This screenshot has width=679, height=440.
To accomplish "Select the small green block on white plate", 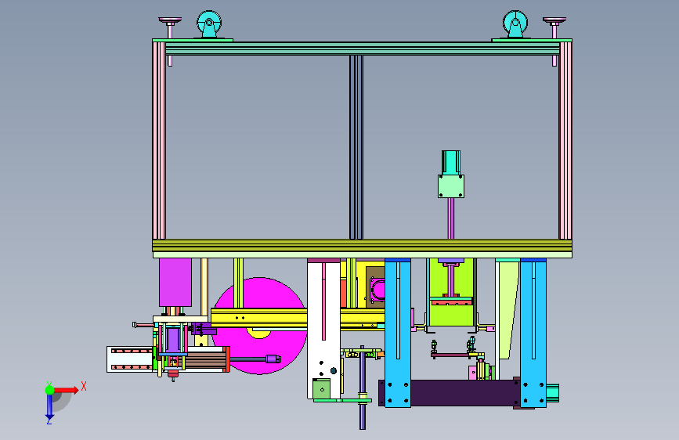I will (x=321, y=388).
